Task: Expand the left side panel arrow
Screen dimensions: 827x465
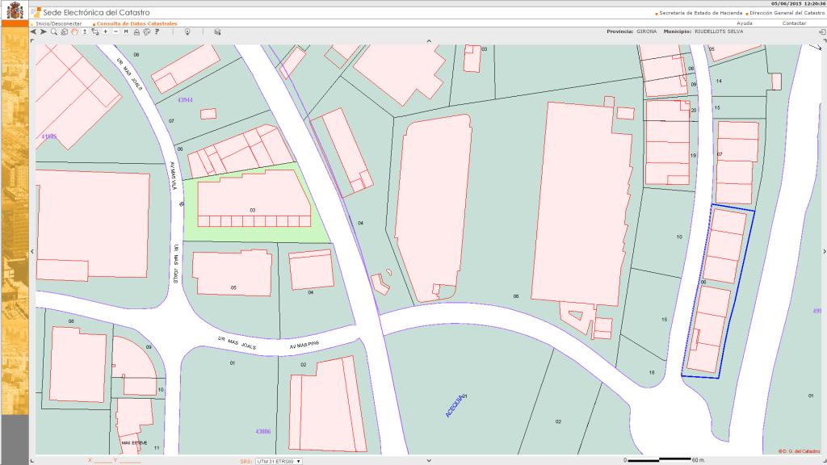Action: click(31, 252)
